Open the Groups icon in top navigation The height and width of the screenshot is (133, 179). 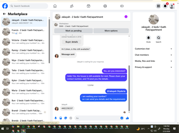click(x=105, y=6)
